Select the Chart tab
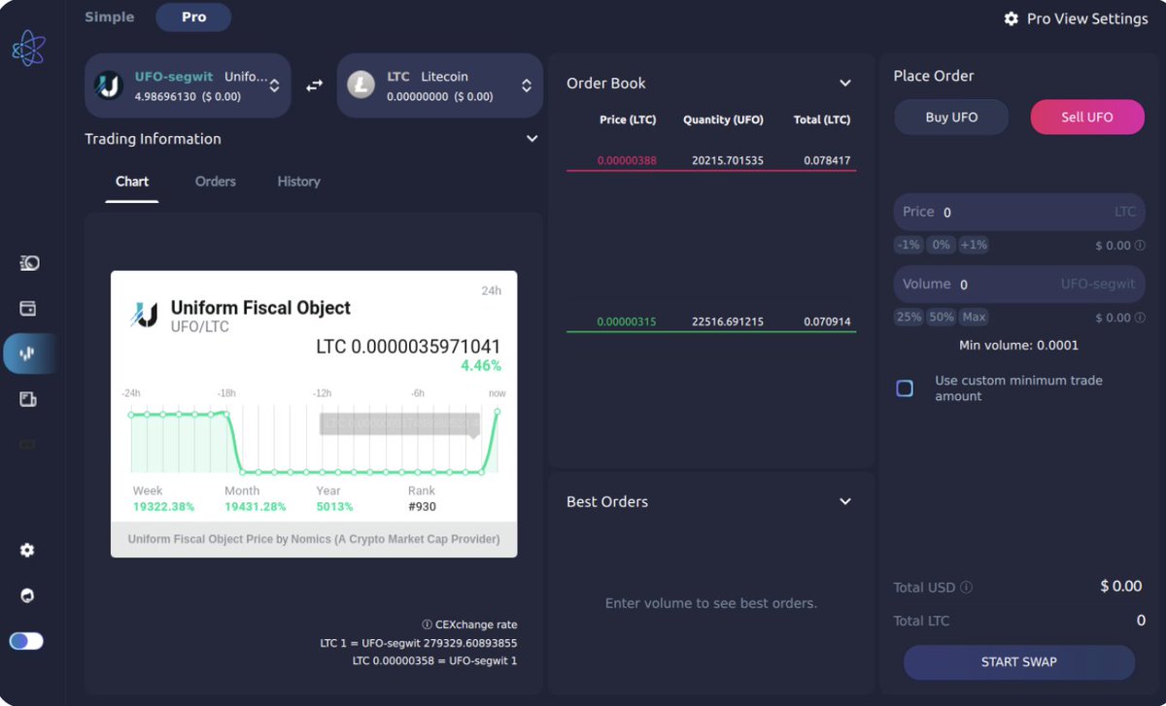Image resolution: width=1166 pixels, height=706 pixels. click(x=132, y=182)
